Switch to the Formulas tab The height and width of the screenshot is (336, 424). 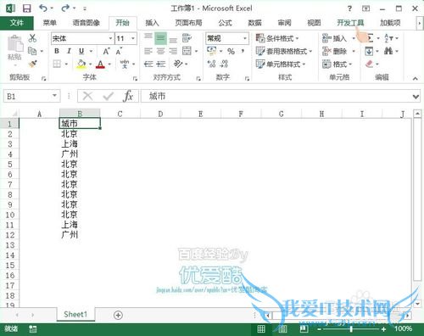(225, 23)
